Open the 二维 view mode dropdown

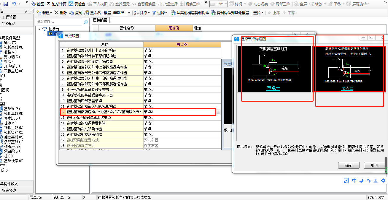coord(219,4)
